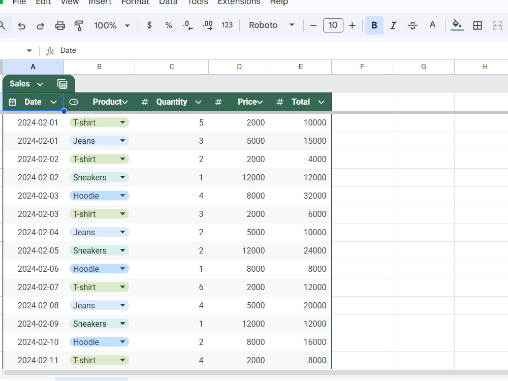Screen dimensions: 508x381
Task: Decrease decimal places icon
Action: (x=187, y=25)
